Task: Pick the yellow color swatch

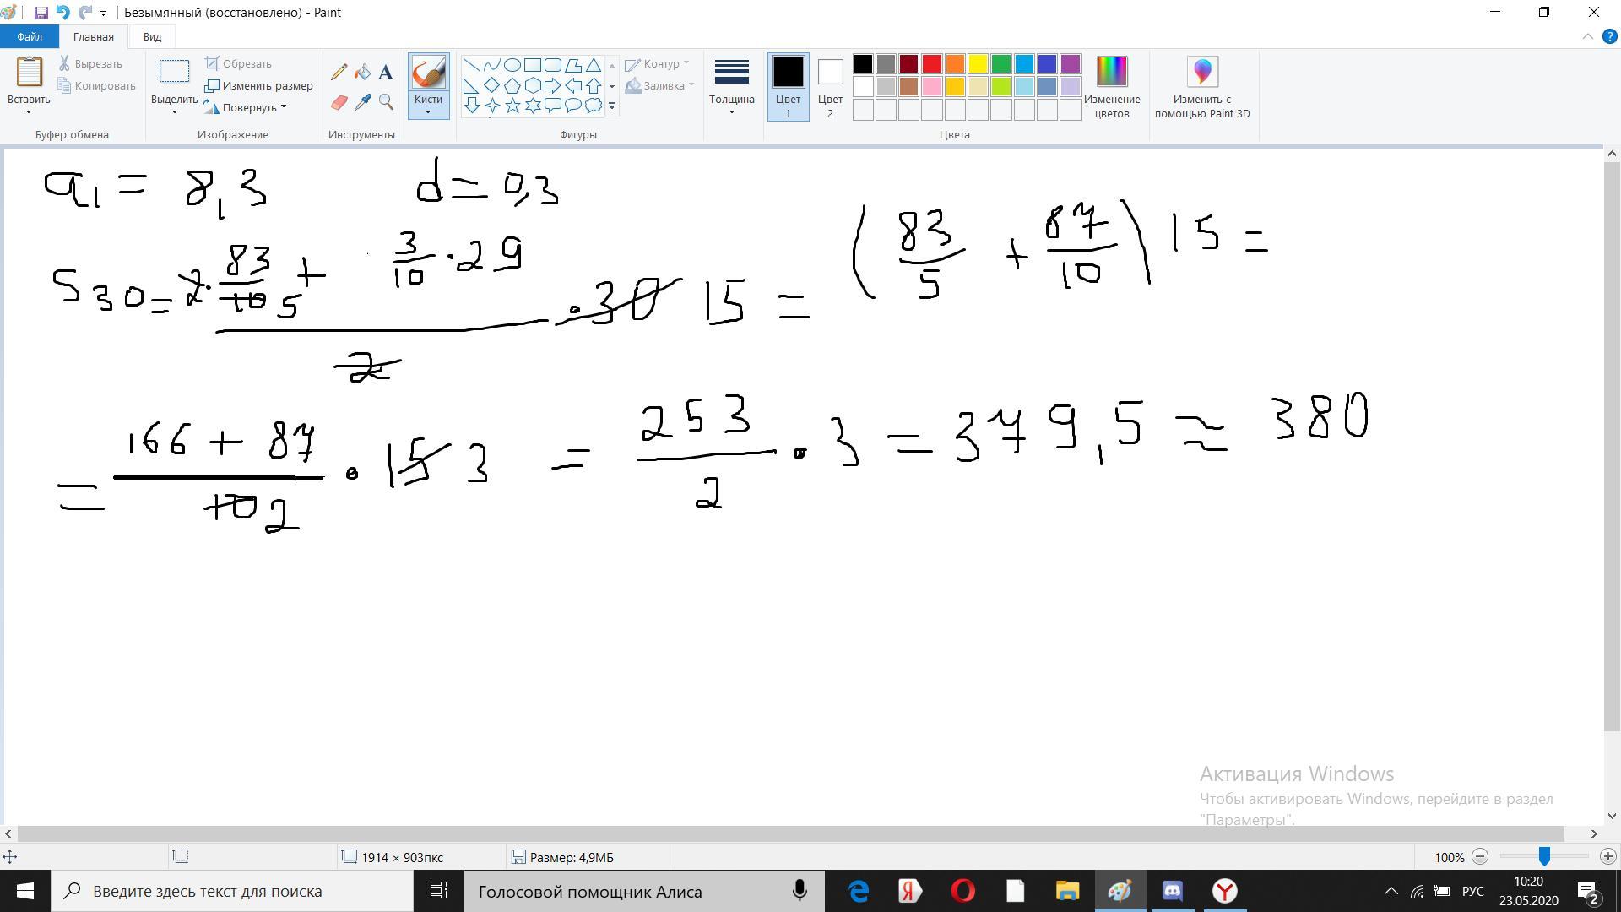Action: (978, 64)
